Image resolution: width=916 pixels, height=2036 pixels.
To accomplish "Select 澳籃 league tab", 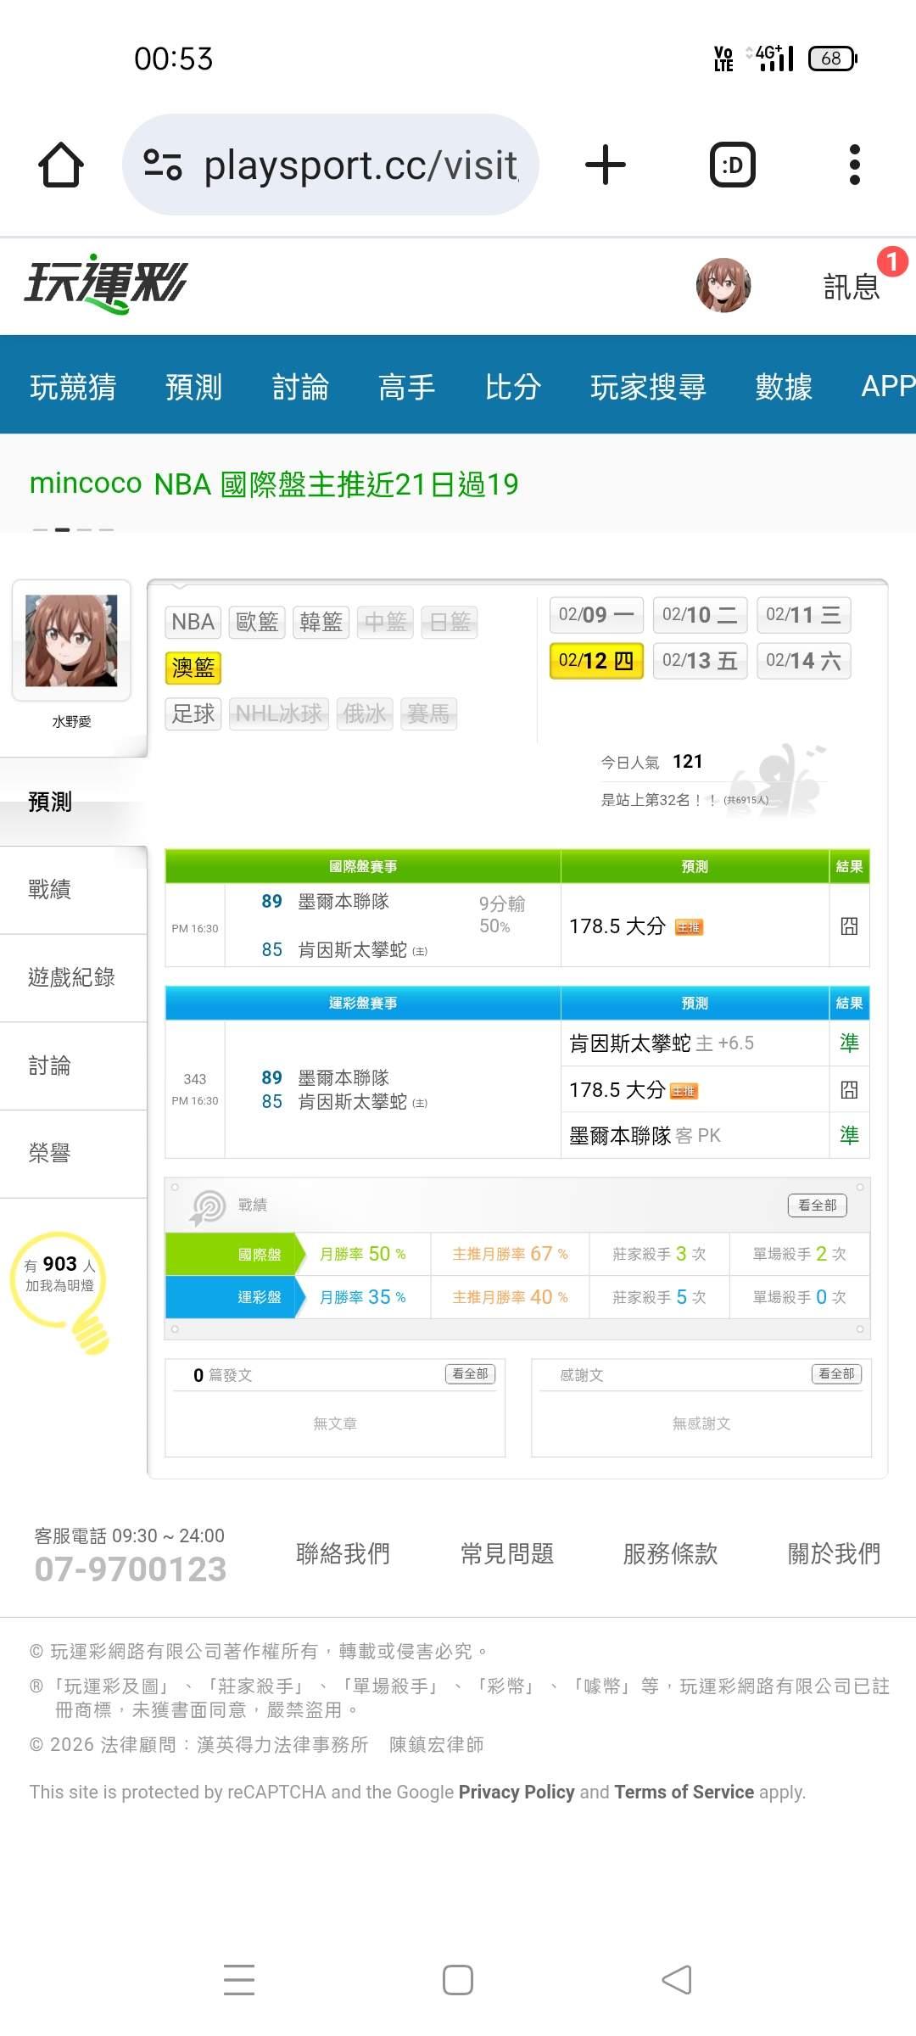I will point(193,668).
